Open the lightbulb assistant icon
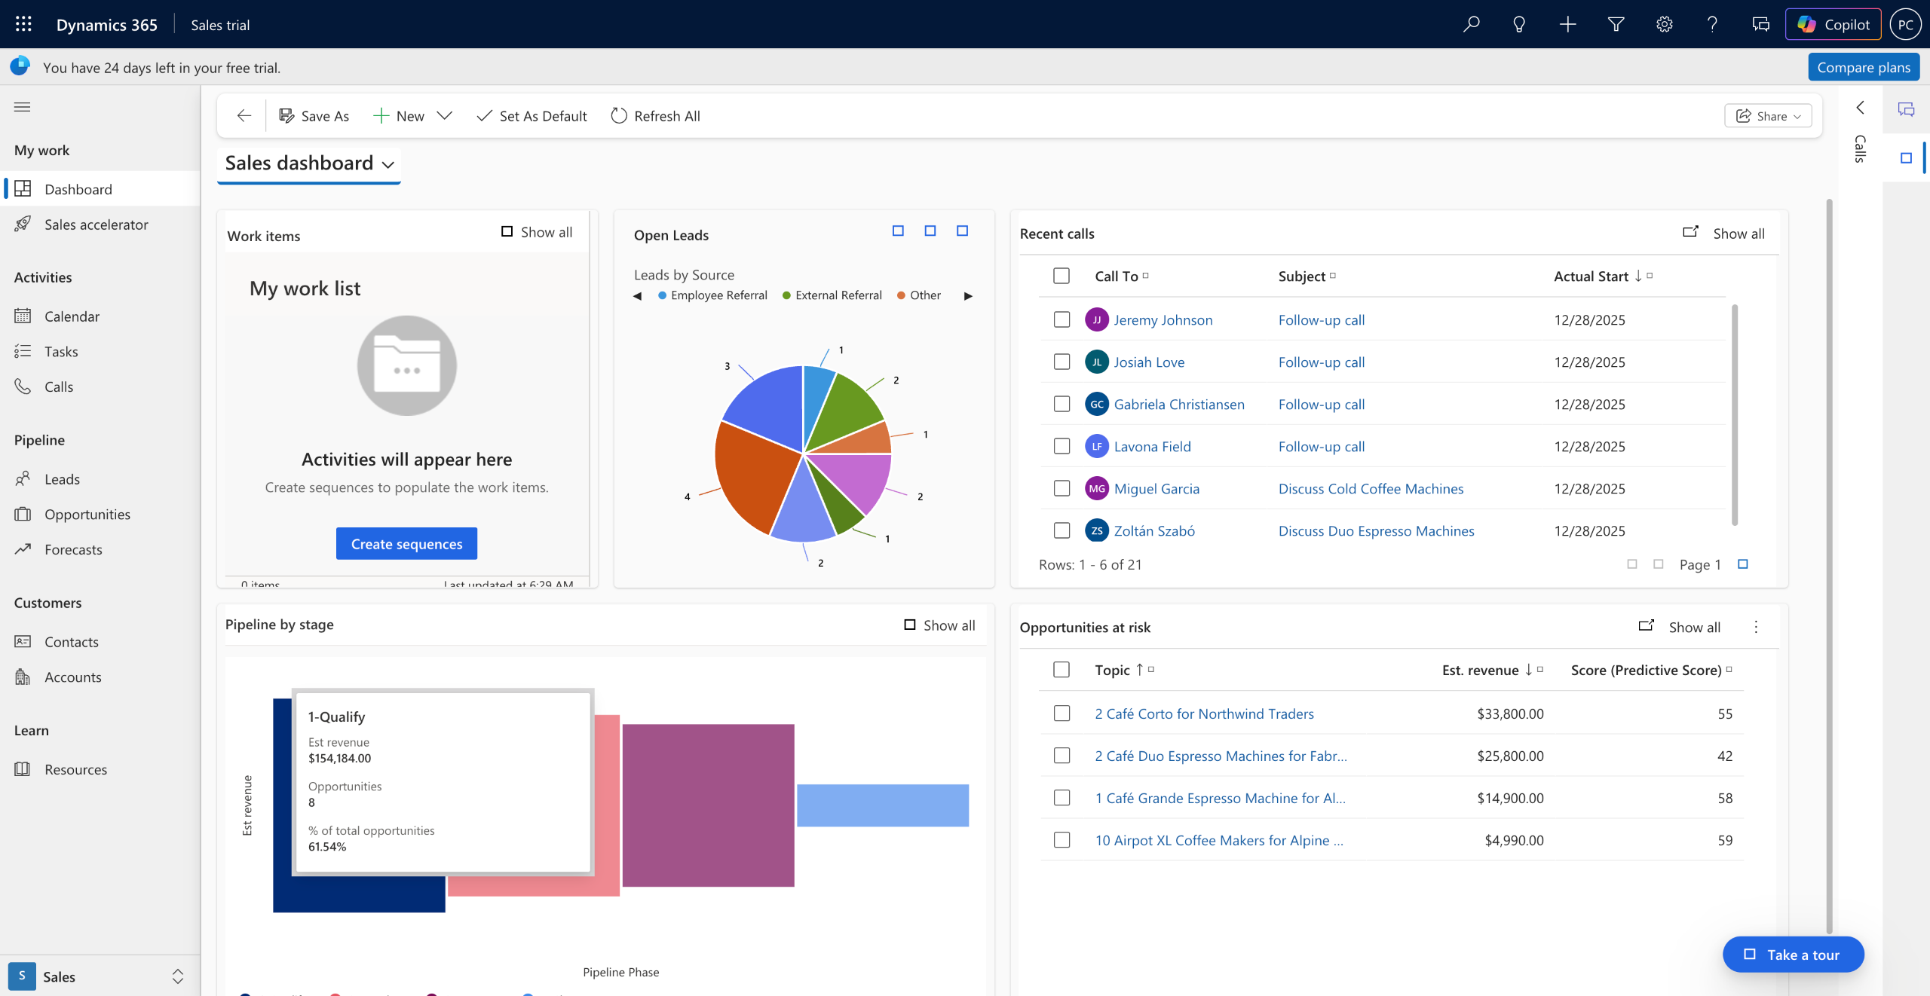The width and height of the screenshot is (1930, 996). tap(1519, 24)
